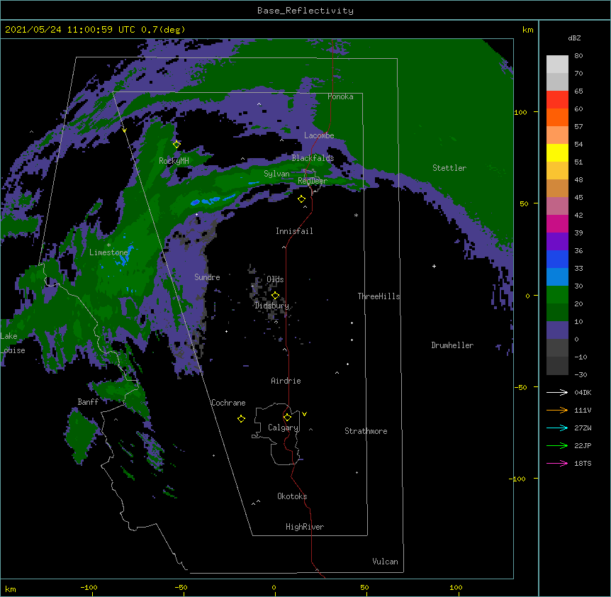Click the magenta 39–42 dBZ legend swatch
Image resolution: width=611 pixels, height=597 pixels.
pos(557,223)
